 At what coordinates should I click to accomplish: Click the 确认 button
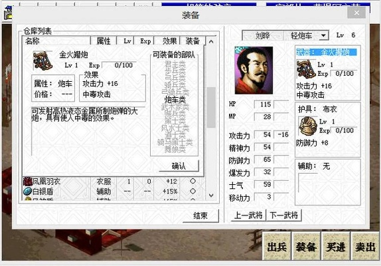coord(179,166)
